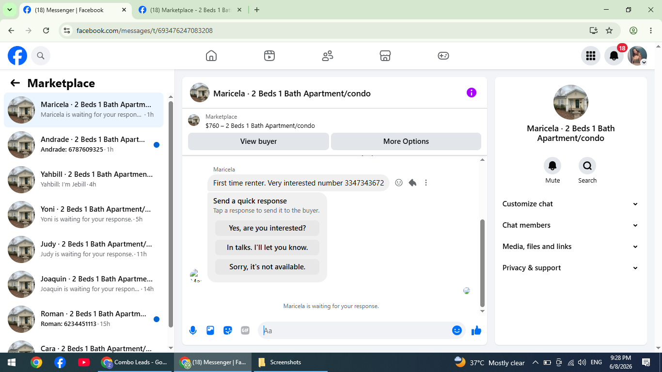Open Facebook home via the logo
Screen dimensions: 662x372
coord(17,56)
